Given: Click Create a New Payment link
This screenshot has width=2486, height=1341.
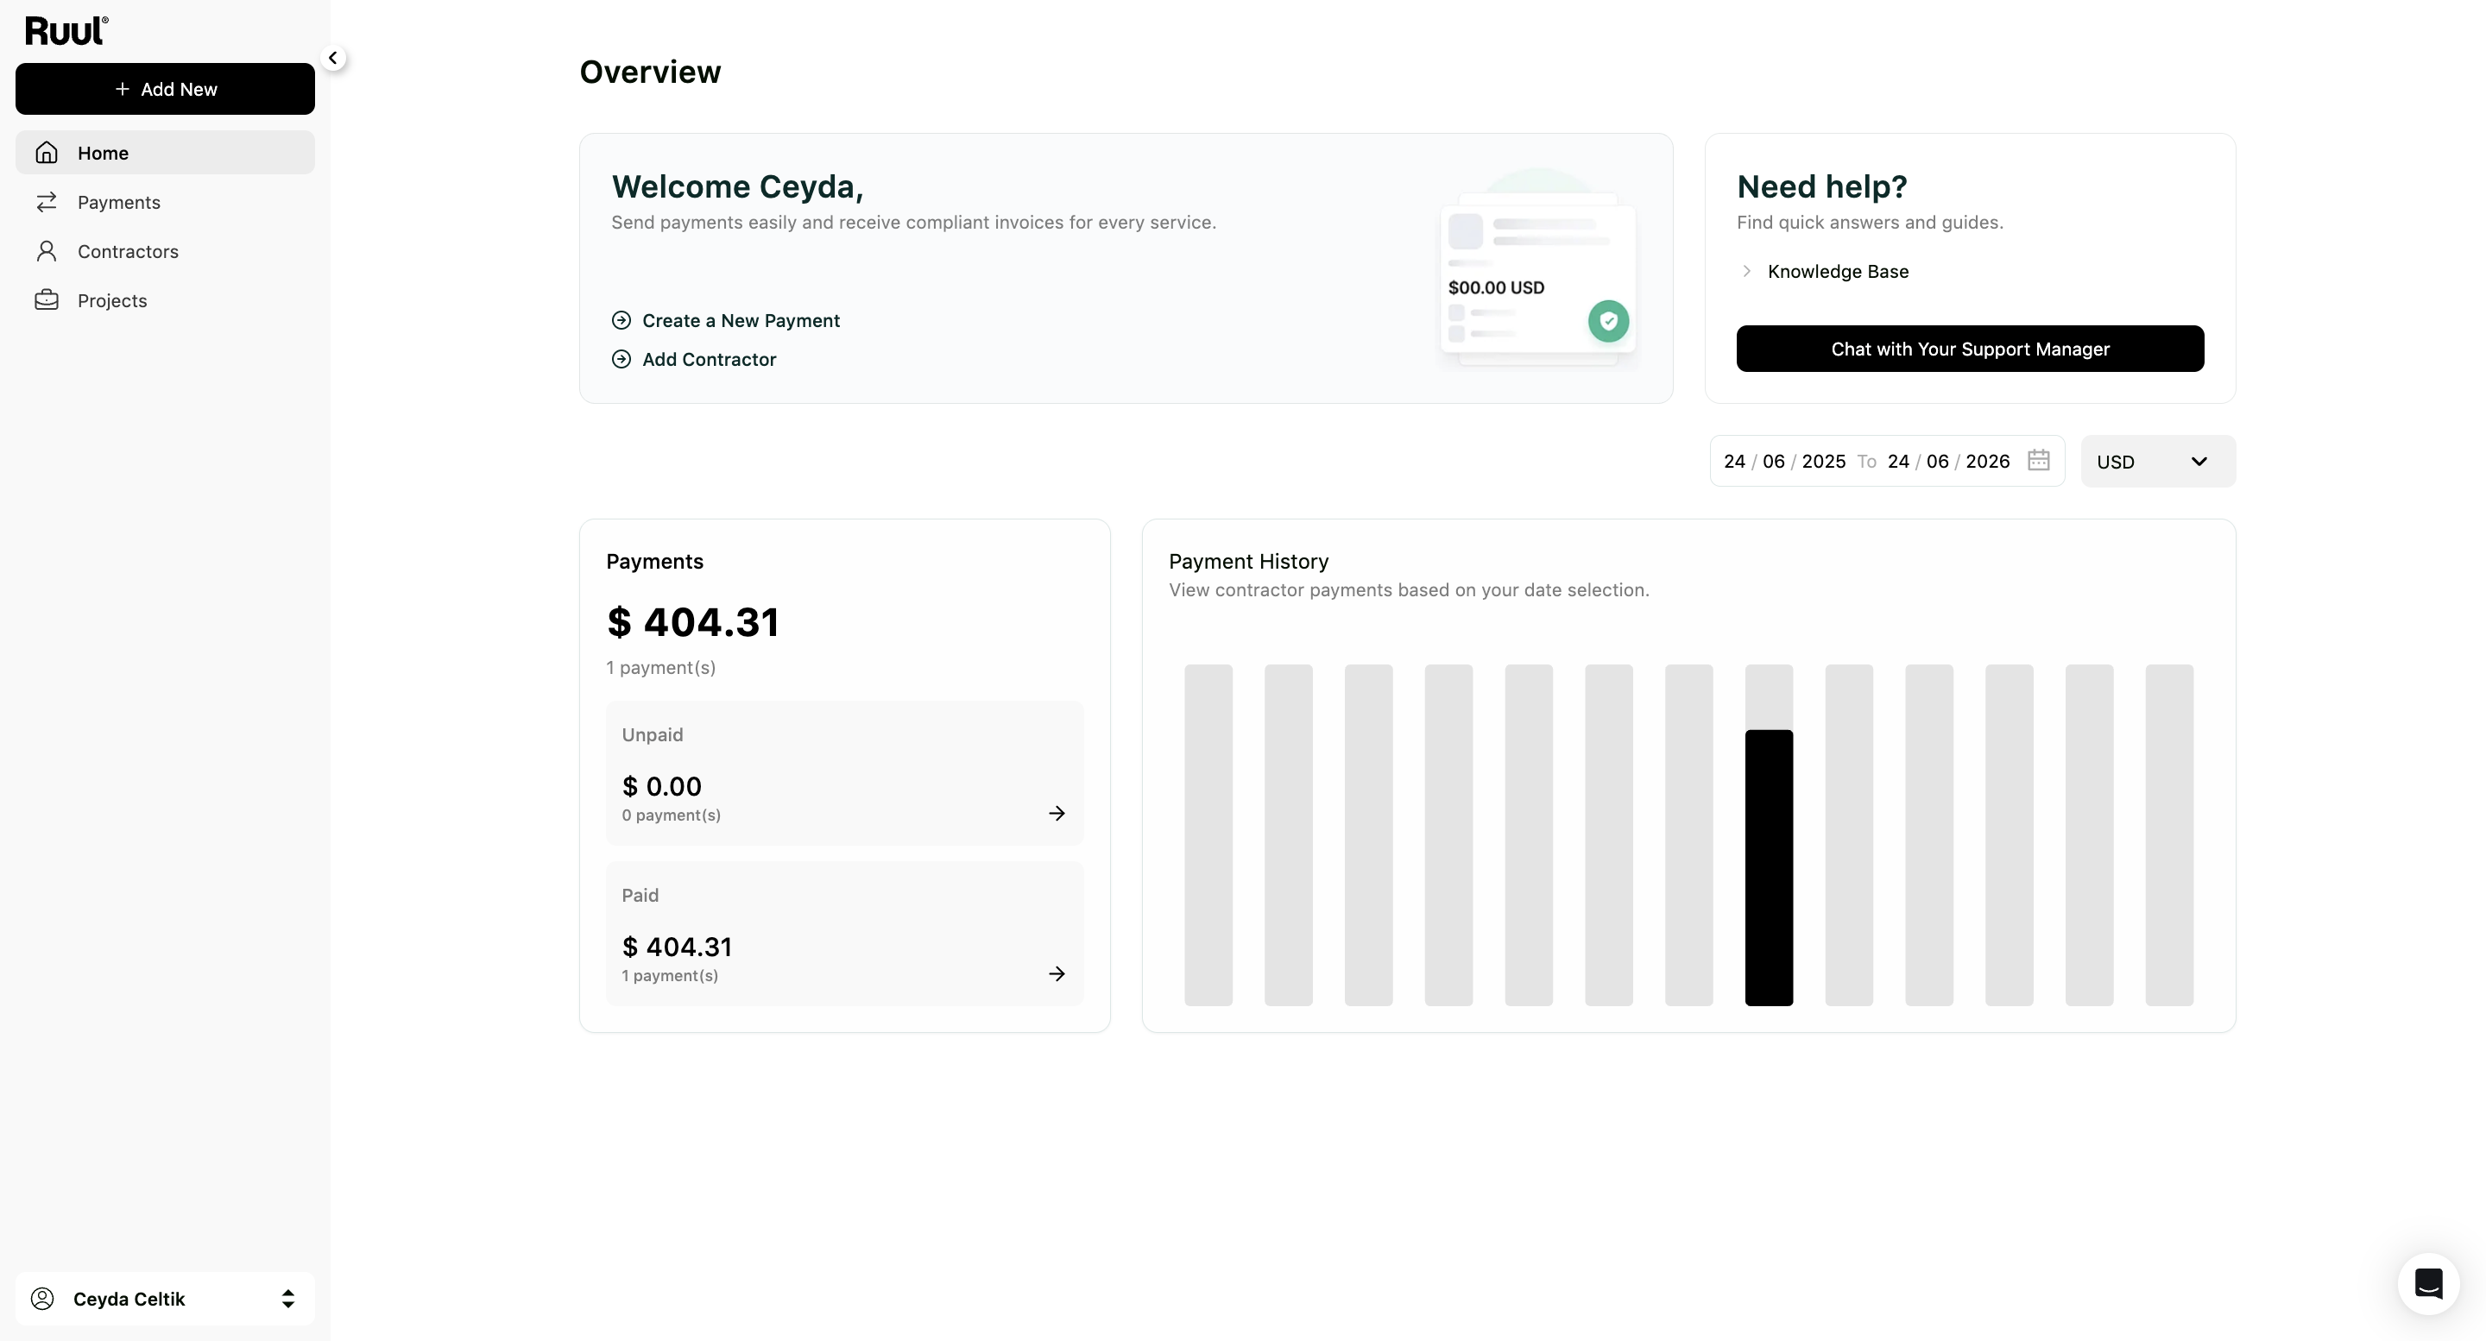Looking at the screenshot, I should [741, 320].
